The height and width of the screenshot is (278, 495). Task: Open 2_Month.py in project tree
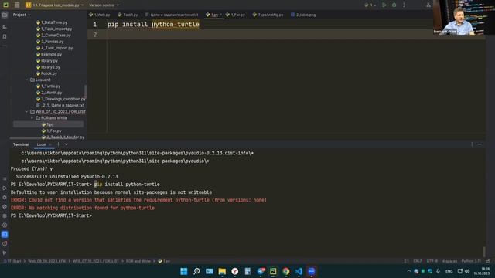pos(49,93)
